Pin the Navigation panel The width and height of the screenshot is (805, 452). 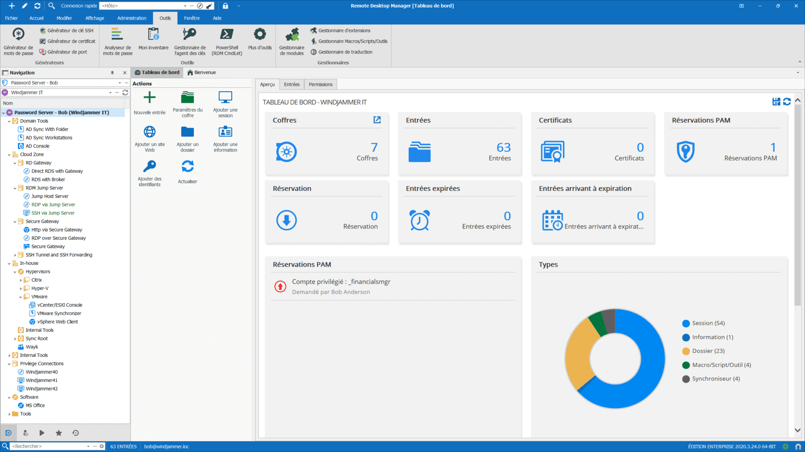click(x=112, y=73)
